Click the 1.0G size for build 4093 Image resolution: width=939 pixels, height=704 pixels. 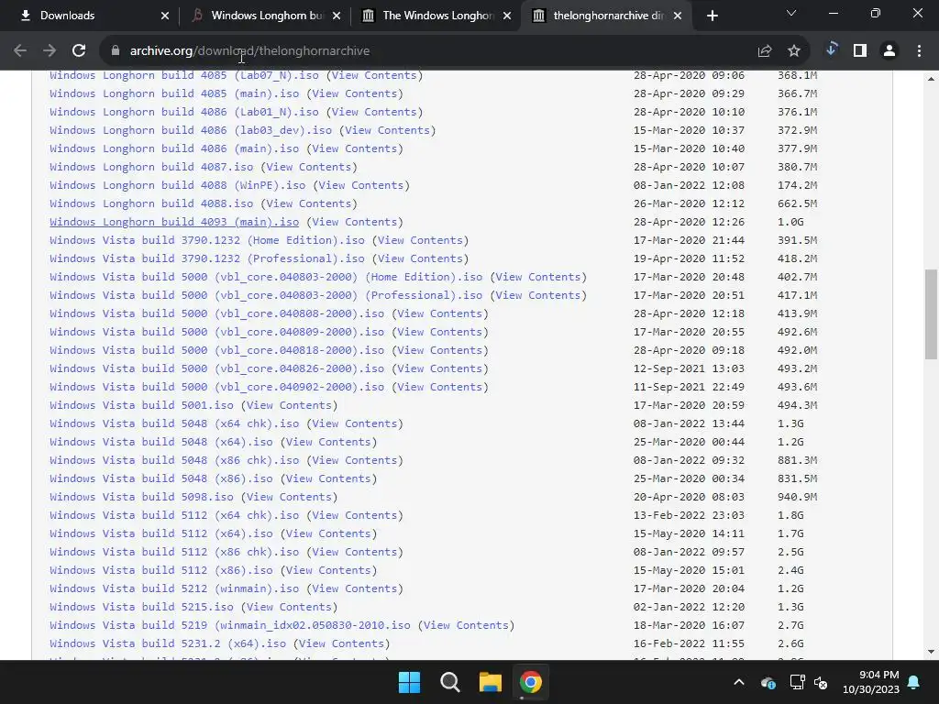(x=790, y=222)
